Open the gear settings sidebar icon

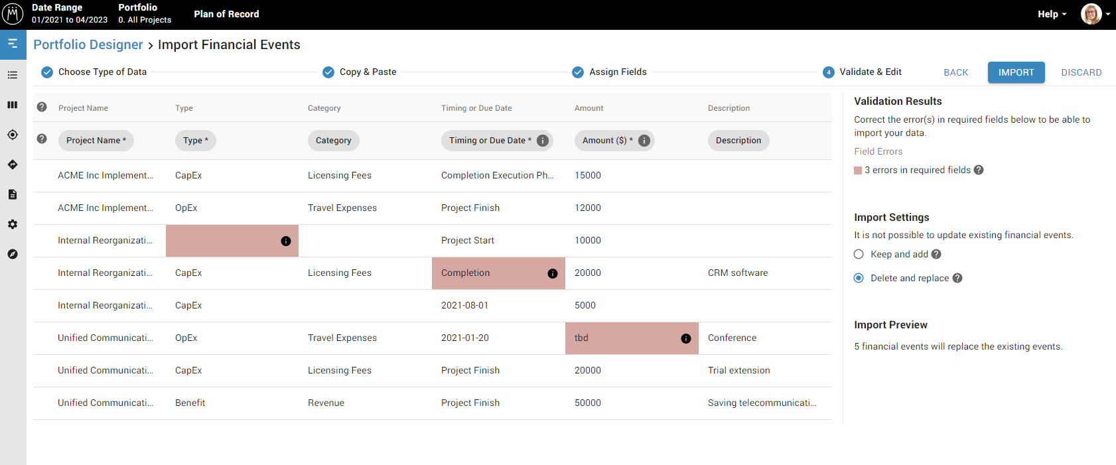13,224
